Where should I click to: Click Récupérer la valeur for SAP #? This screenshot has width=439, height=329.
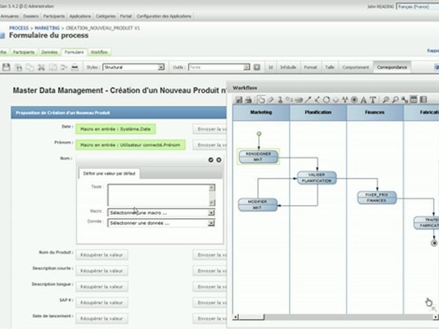pyautogui.click(x=102, y=302)
